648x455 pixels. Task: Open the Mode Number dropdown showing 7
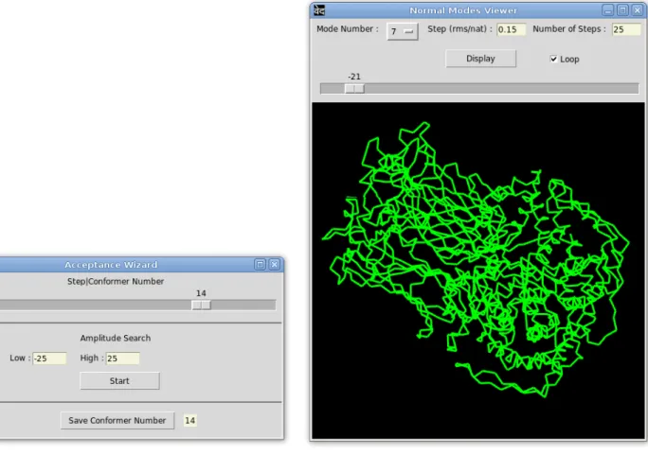pyautogui.click(x=402, y=31)
